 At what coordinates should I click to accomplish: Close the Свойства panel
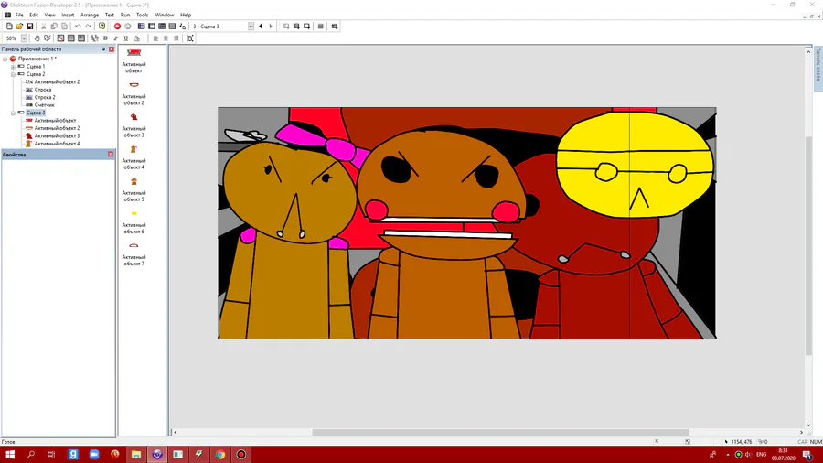click(111, 155)
